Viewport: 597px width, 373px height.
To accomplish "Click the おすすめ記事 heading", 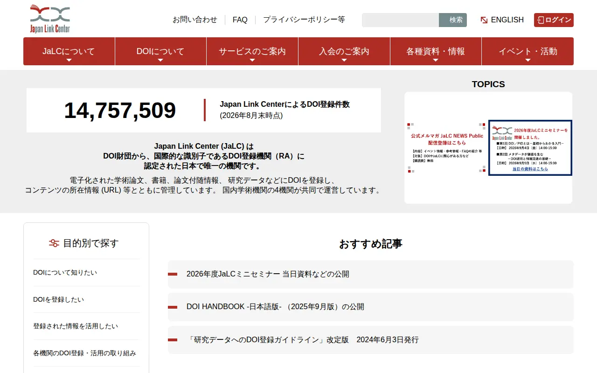I will 371,244.
